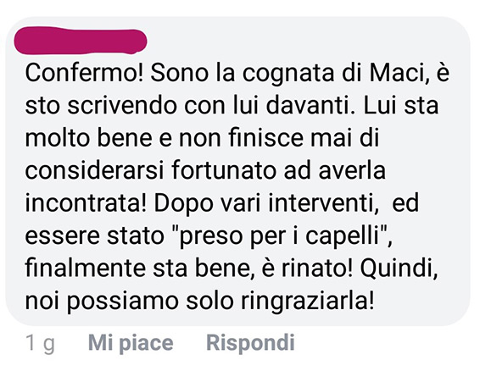480x371 pixels.
Task: Open the redacted commenter name
Action: (x=81, y=41)
